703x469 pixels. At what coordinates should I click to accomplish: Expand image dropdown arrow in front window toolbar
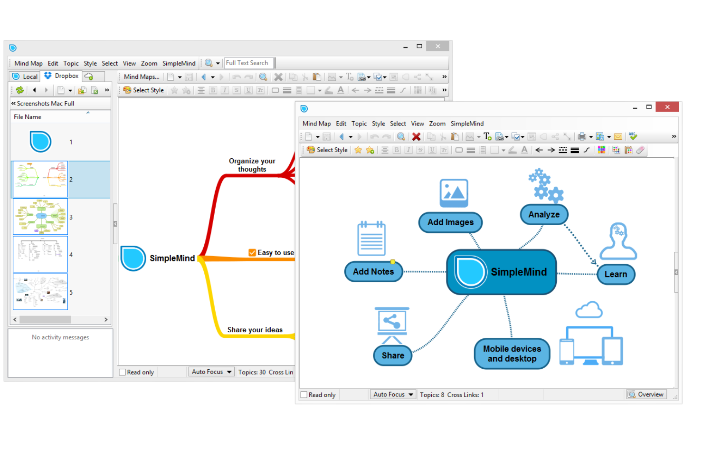pos(479,137)
